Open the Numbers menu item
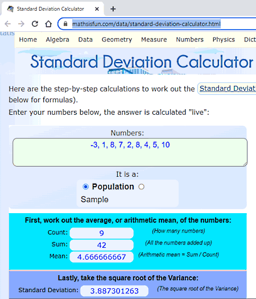 click(x=190, y=39)
